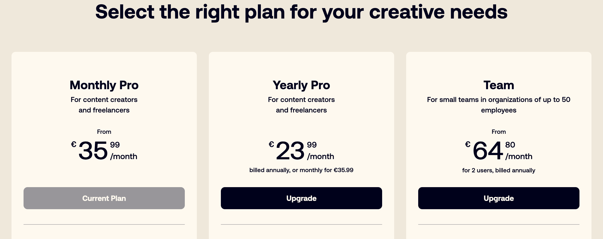
Task: Click Team description about small teams
Action: (499, 105)
